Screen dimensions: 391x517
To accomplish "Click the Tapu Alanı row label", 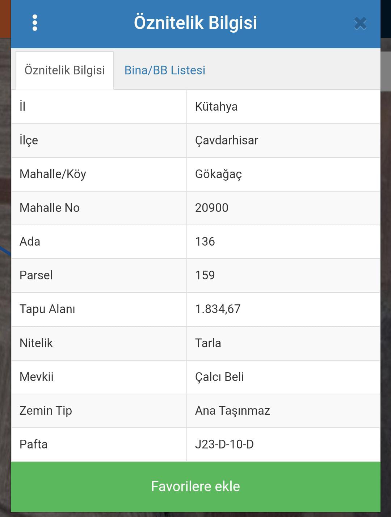I will pos(47,309).
